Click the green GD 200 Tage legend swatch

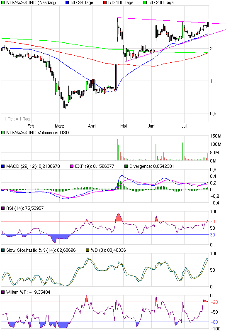145,3
